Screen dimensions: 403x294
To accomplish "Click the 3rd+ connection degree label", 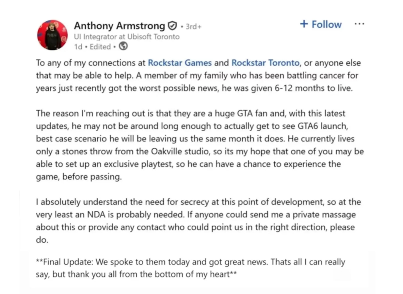I will (192, 26).
